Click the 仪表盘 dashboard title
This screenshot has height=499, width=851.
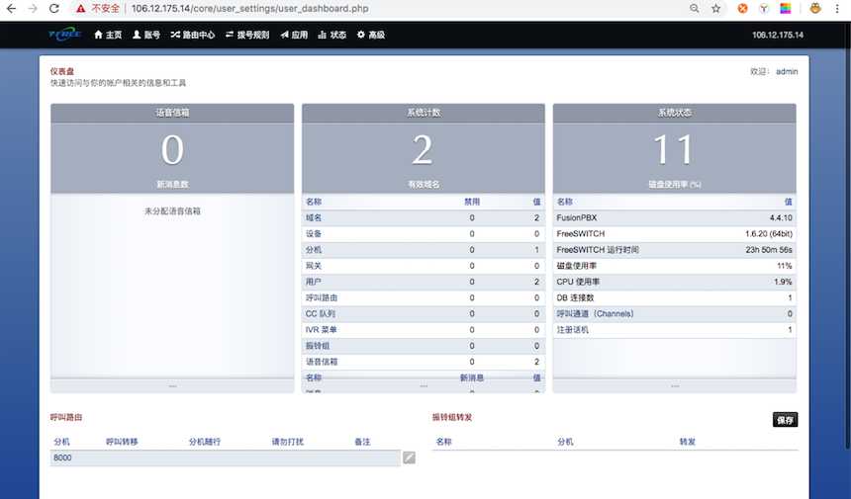[62, 71]
